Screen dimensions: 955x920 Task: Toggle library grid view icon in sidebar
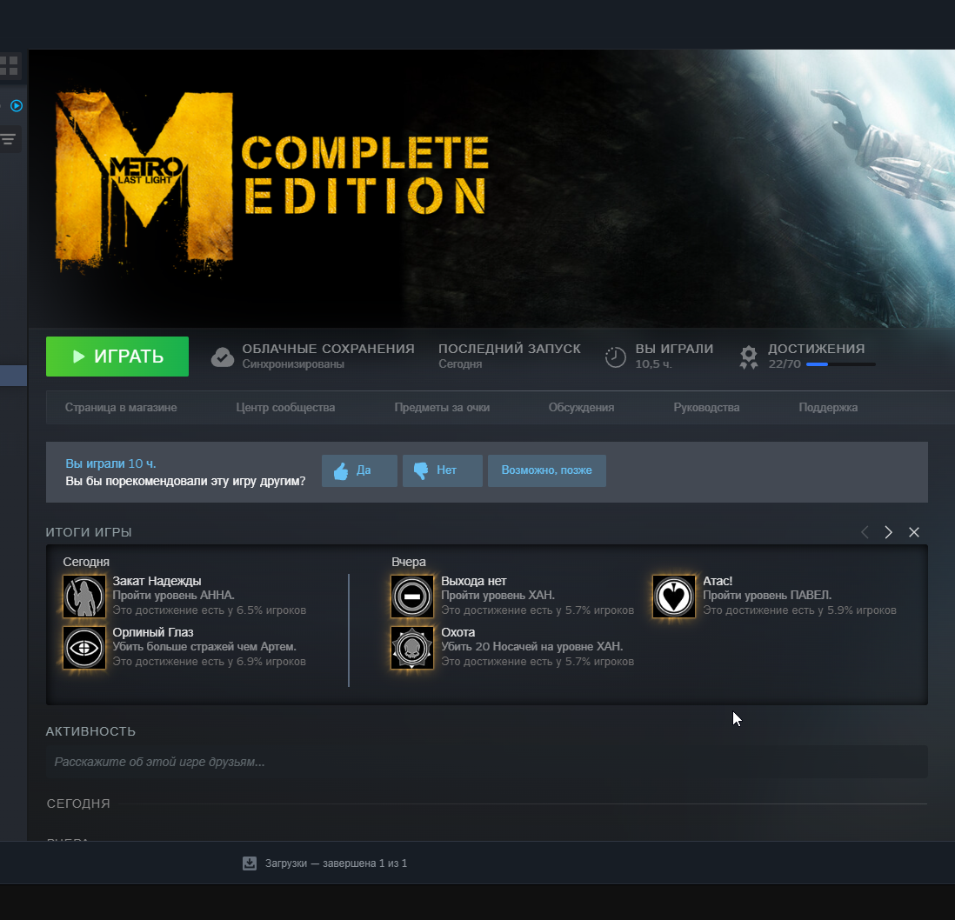click(x=9, y=66)
